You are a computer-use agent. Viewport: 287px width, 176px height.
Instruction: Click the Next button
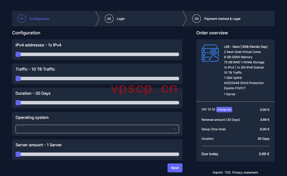point(175,168)
